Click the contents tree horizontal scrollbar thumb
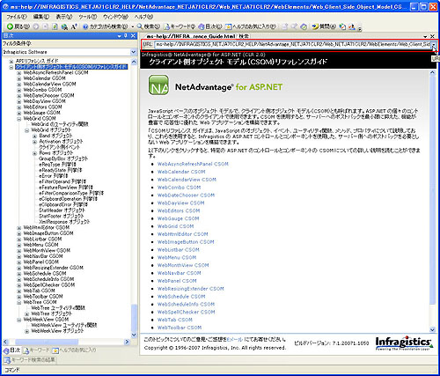This screenshot has height=376, width=440. pos(47,342)
